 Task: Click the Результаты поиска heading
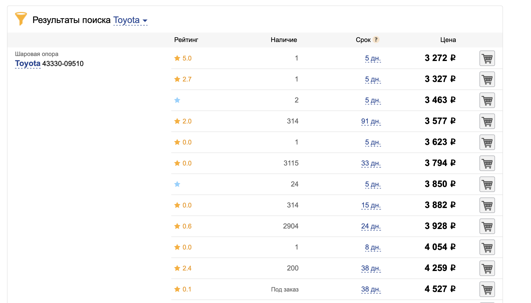click(71, 20)
